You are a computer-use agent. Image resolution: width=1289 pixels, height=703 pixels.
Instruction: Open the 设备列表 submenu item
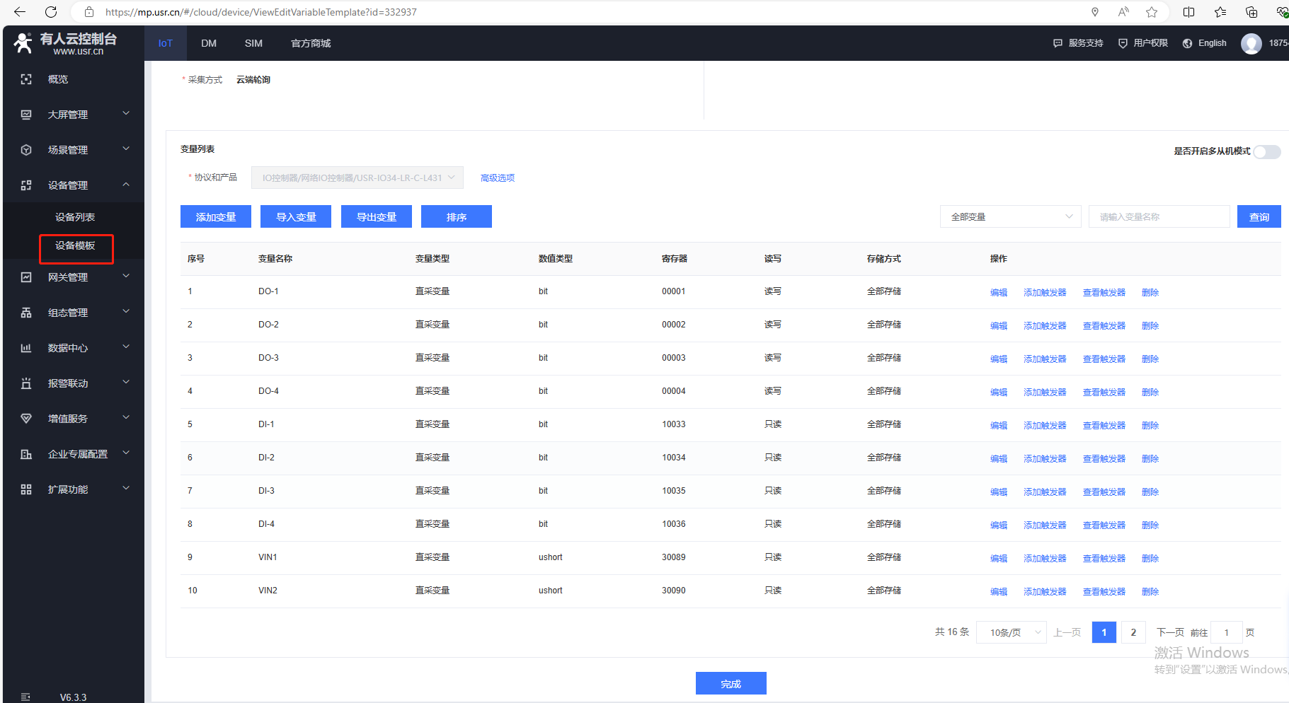pyautogui.click(x=75, y=217)
